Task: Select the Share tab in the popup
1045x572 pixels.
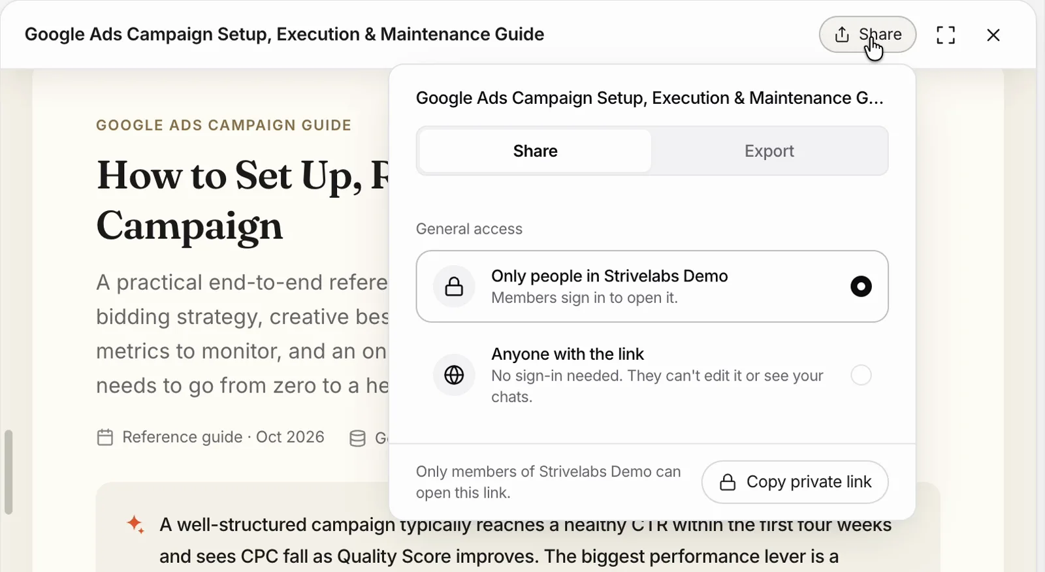Action: pos(535,151)
